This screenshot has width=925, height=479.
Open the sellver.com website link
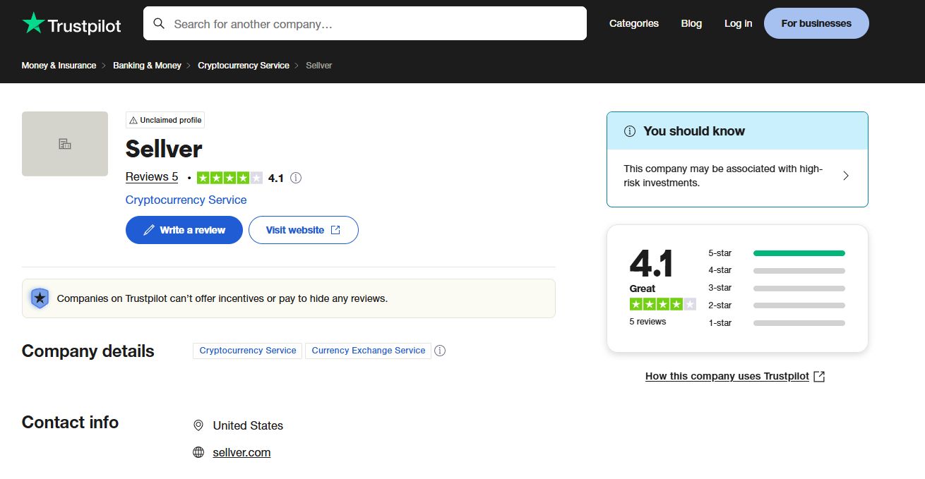click(x=241, y=453)
